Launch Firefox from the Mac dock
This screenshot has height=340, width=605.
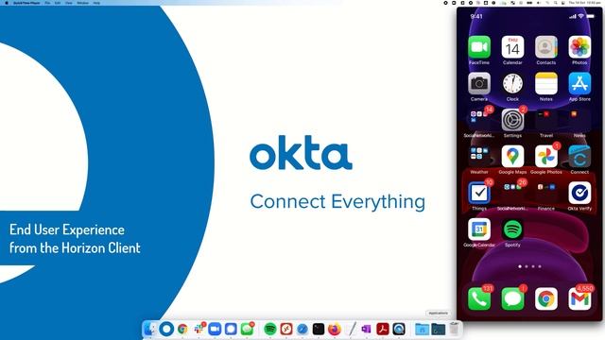pyautogui.click(x=335, y=330)
